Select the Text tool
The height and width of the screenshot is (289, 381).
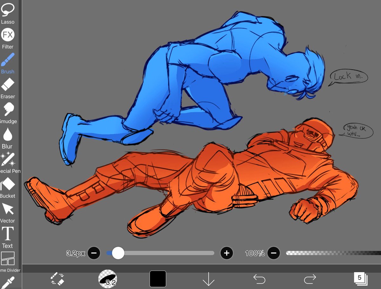click(8, 238)
